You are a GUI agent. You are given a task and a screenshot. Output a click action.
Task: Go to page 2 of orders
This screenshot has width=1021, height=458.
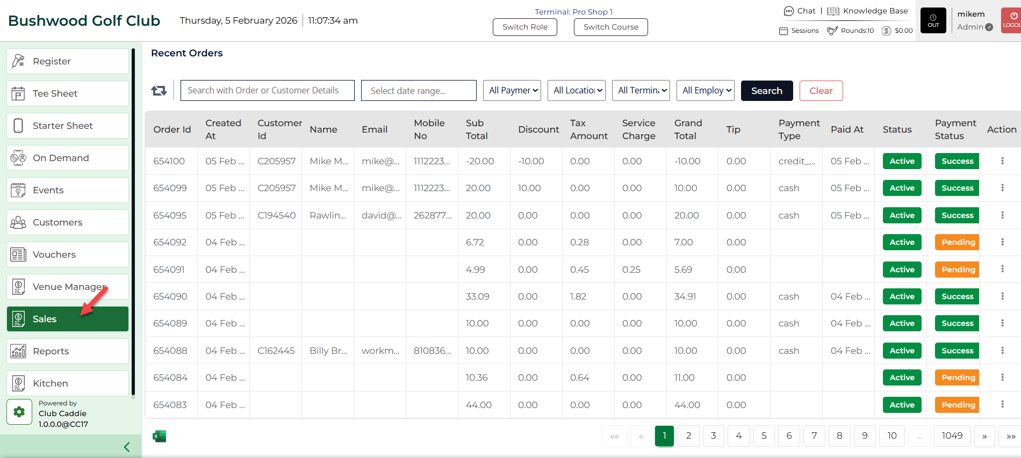(x=688, y=436)
